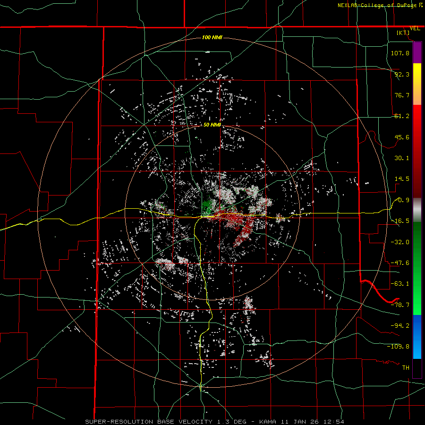Click the 100 NMI range ring label

click(x=212, y=37)
